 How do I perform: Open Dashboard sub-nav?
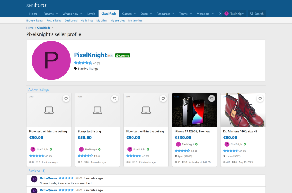click(x=71, y=20)
